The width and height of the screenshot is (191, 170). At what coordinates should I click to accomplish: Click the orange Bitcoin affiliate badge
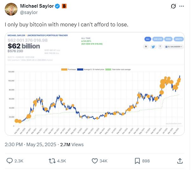click(64, 6)
